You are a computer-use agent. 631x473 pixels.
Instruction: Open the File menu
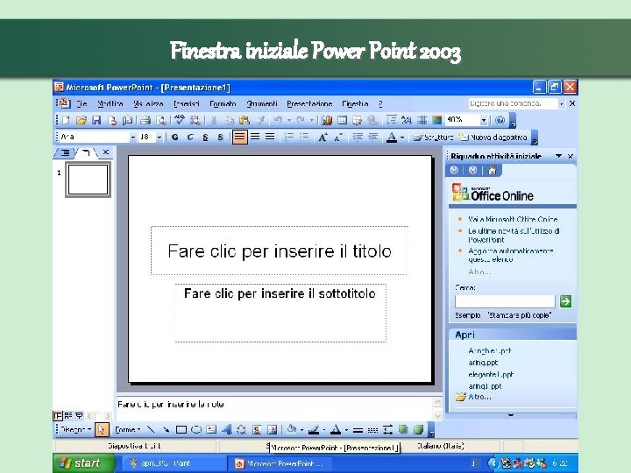82,103
